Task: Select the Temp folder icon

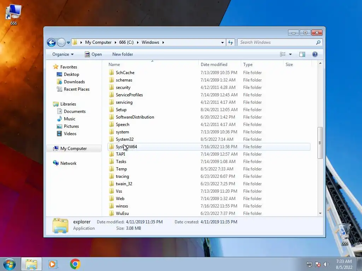Action: pos(111,169)
